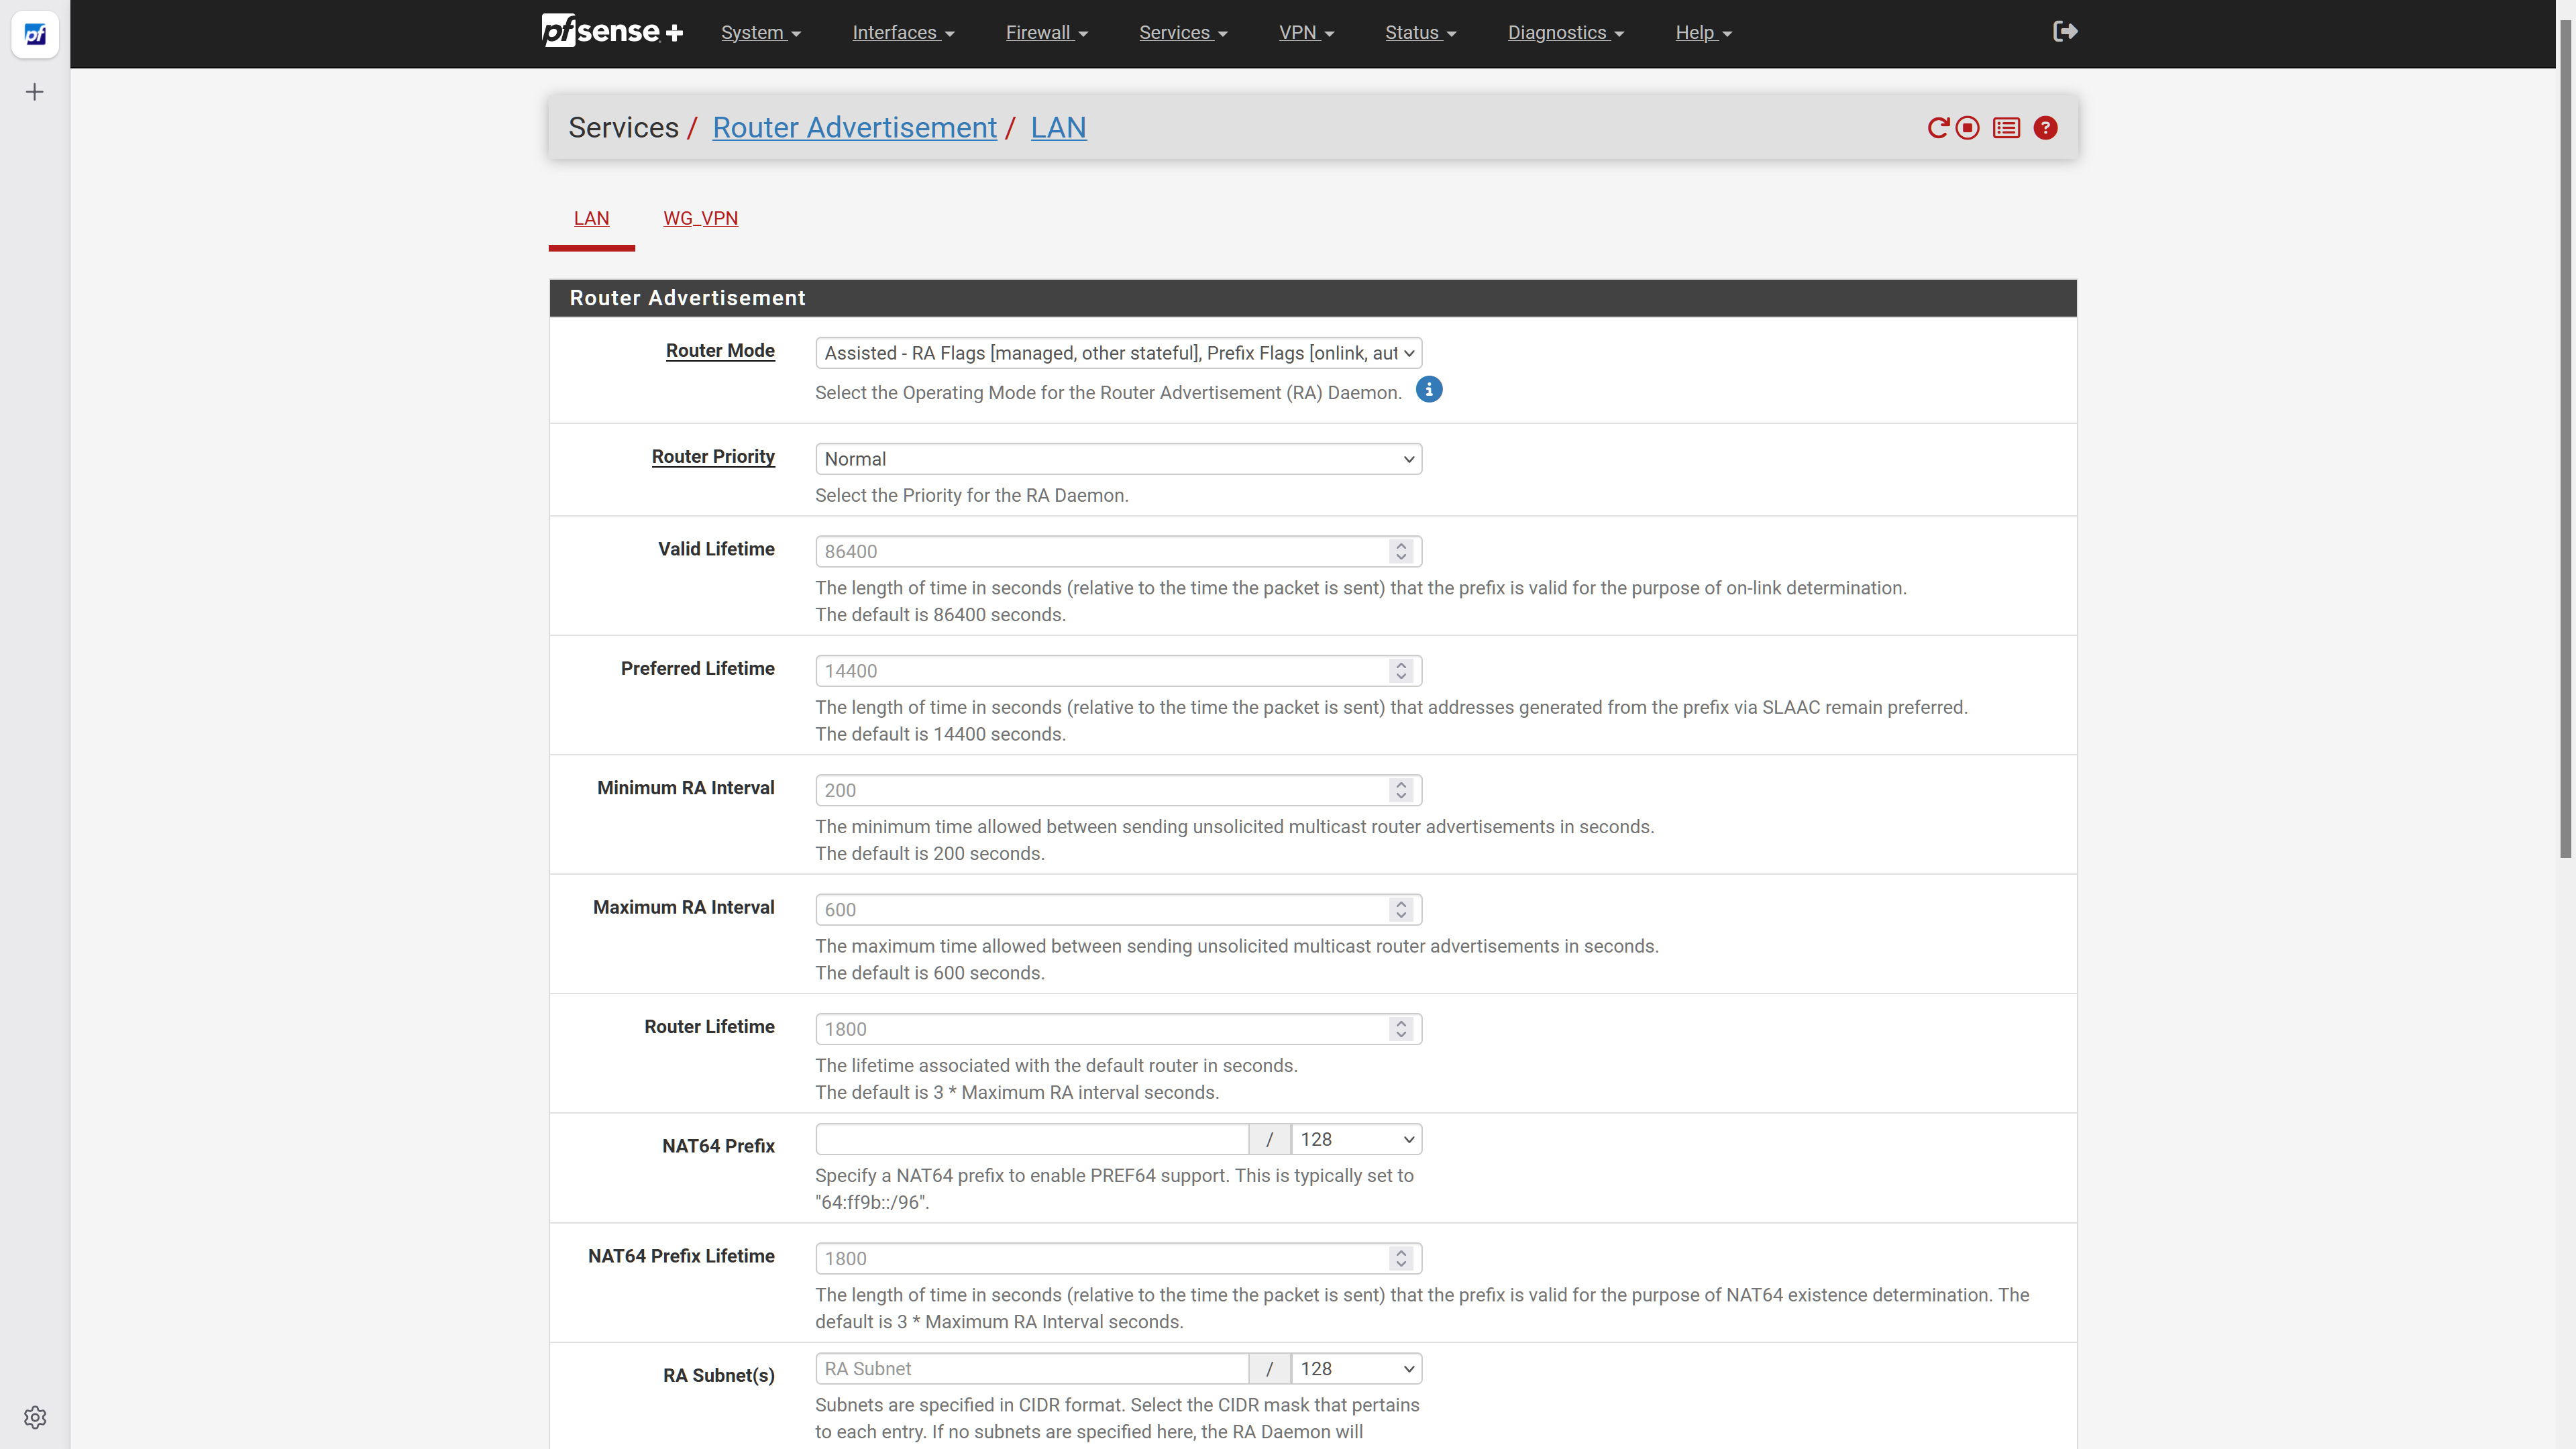Click the Router Priority label link
The width and height of the screenshot is (2576, 1449).
coord(713,456)
